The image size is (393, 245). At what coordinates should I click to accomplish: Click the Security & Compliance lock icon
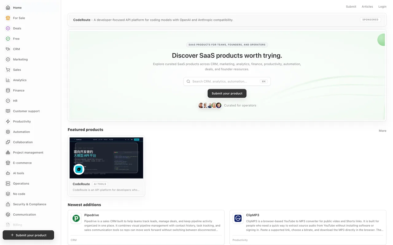click(x=8, y=204)
